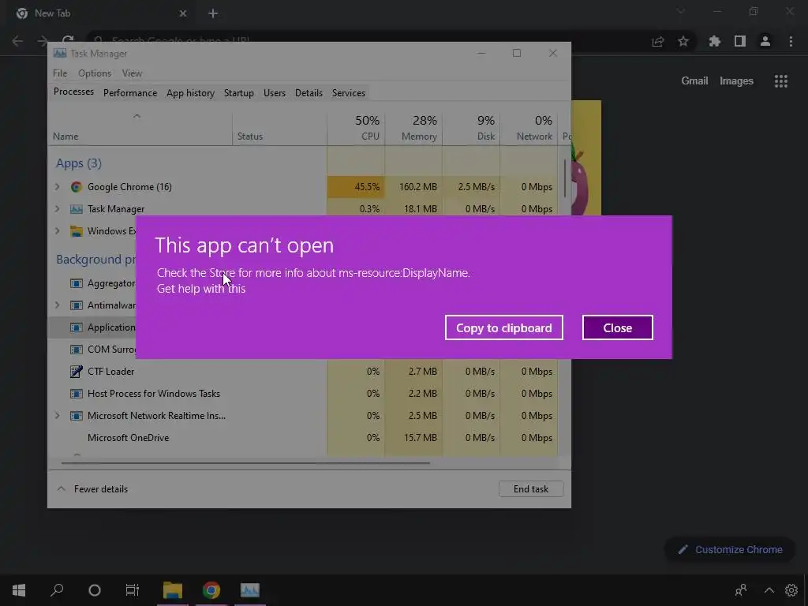Open 'Get help with this' link
The image size is (808, 606).
click(201, 289)
